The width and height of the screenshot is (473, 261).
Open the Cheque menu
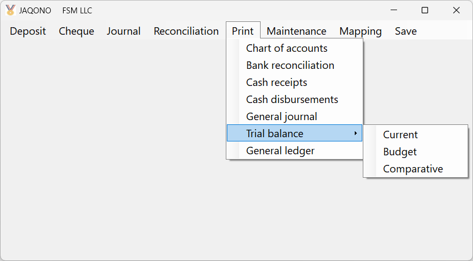pos(77,31)
